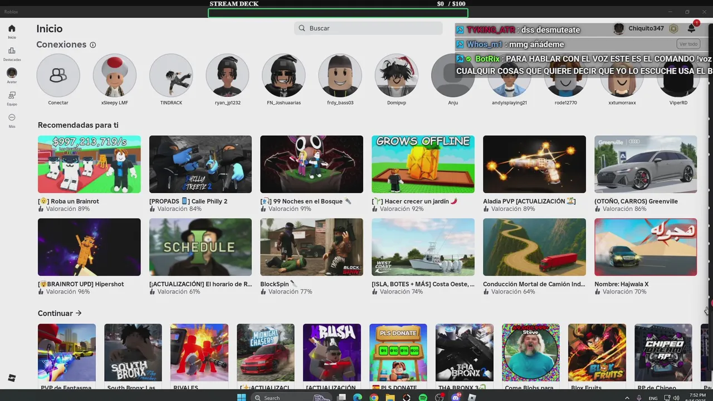This screenshot has width=713, height=401.
Task: Open Greenville game thumbnail
Action: pos(646,164)
